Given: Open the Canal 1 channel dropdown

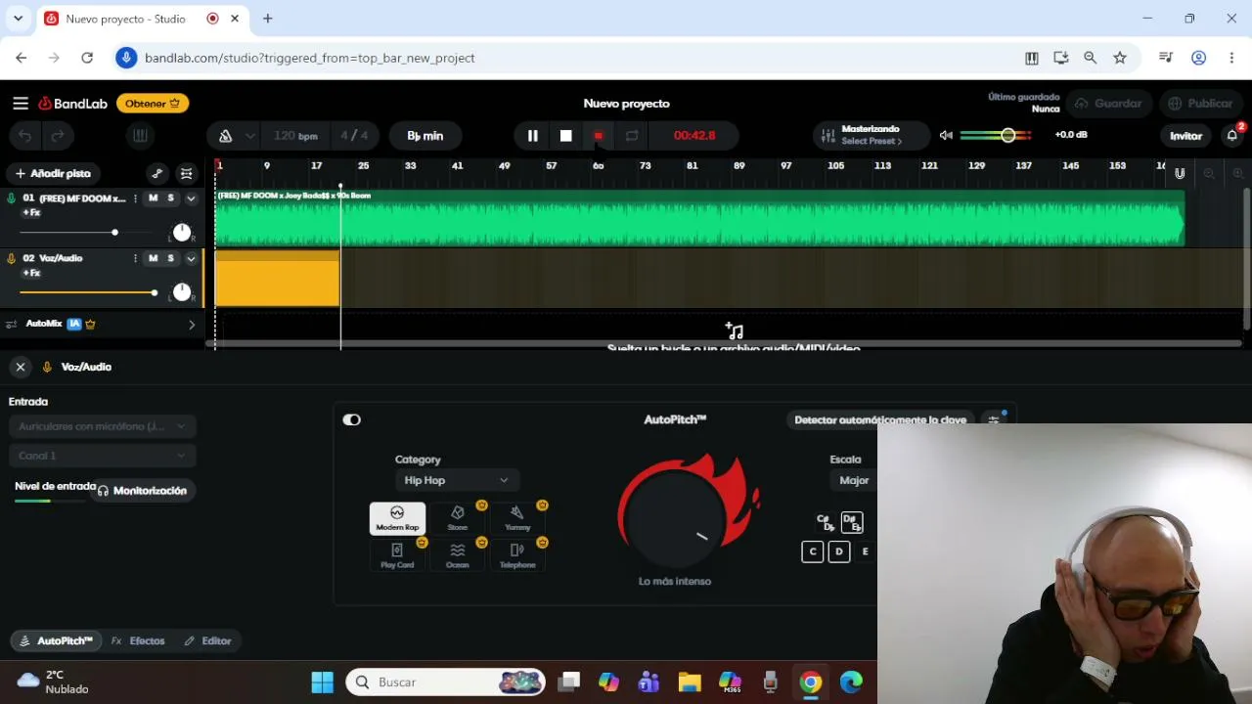Looking at the screenshot, I should pyautogui.click(x=102, y=456).
